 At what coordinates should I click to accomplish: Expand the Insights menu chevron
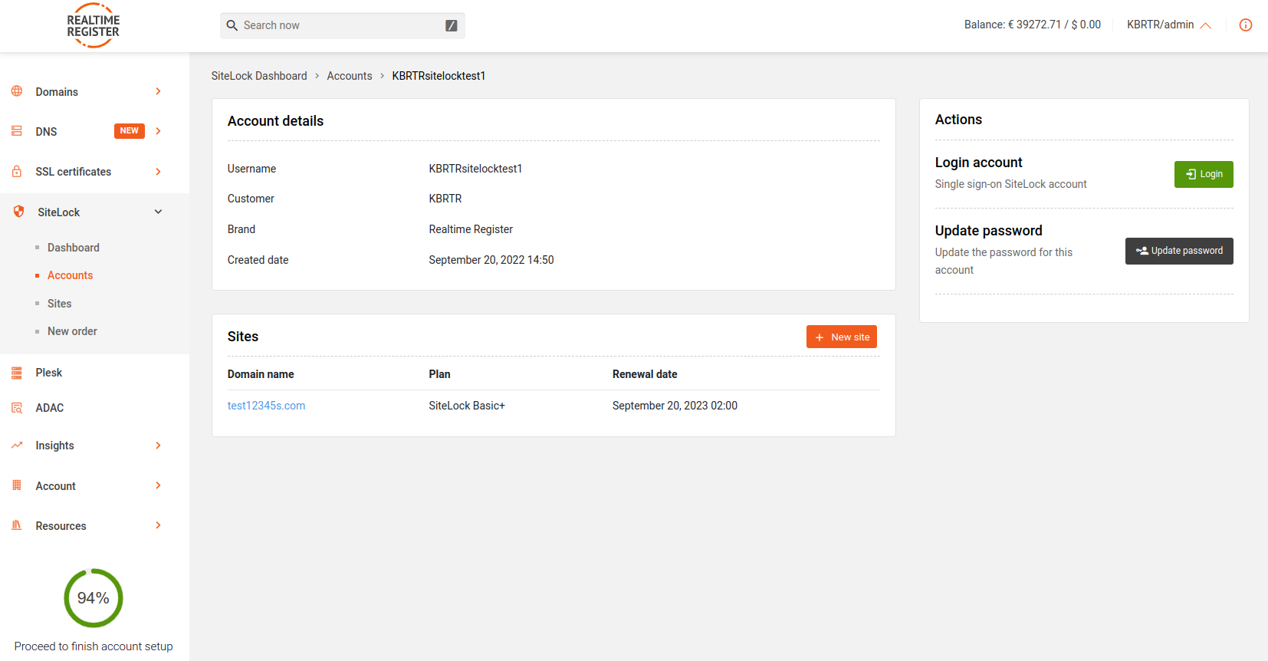click(x=159, y=446)
